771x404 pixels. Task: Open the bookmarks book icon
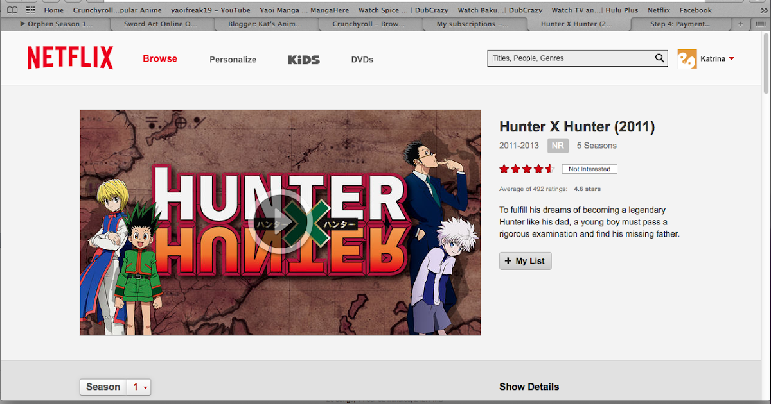12,10
